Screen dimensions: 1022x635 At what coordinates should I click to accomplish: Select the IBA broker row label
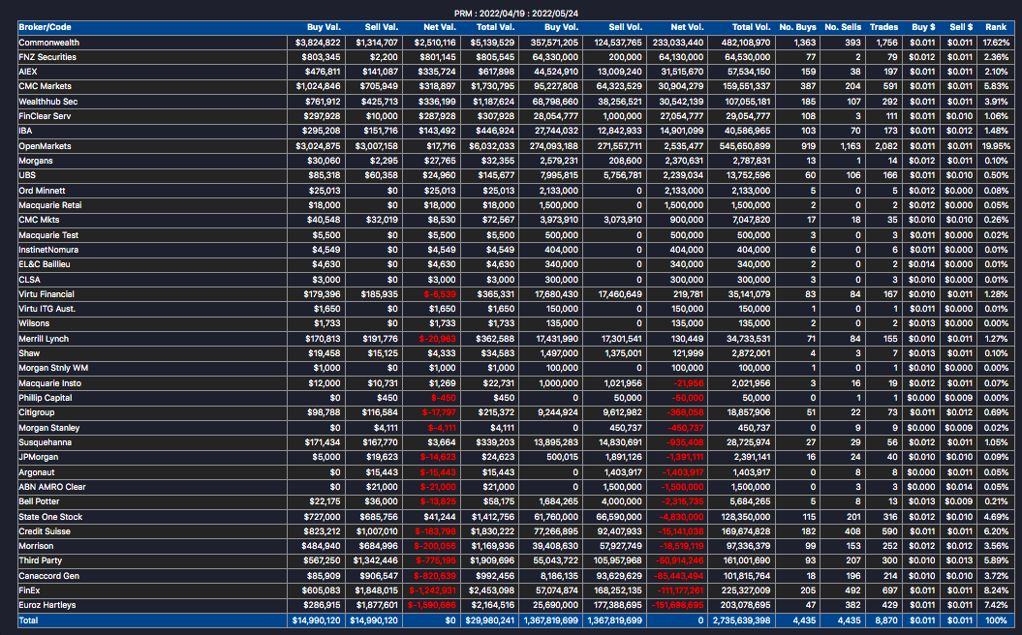point(25,131)
